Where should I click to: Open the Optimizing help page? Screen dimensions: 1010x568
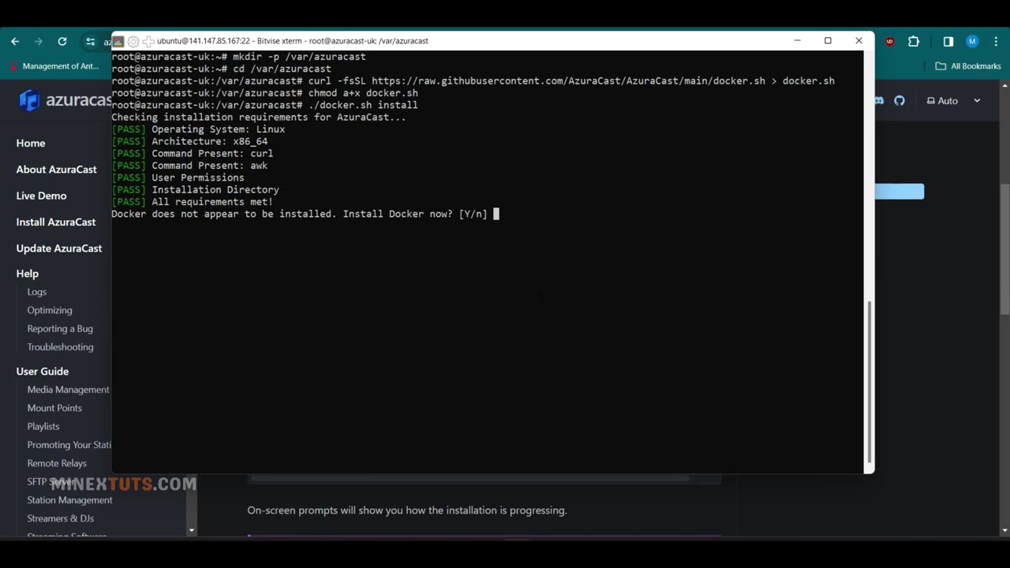click(49, 310)
